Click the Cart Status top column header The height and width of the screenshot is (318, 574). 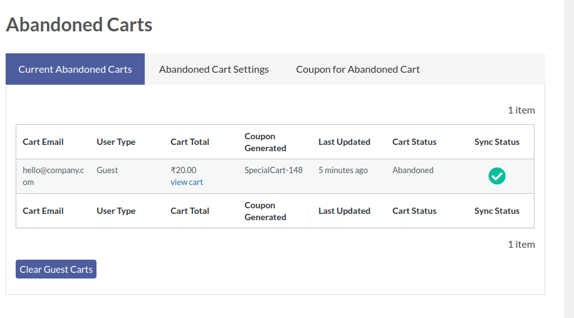(x=414, y=142)
